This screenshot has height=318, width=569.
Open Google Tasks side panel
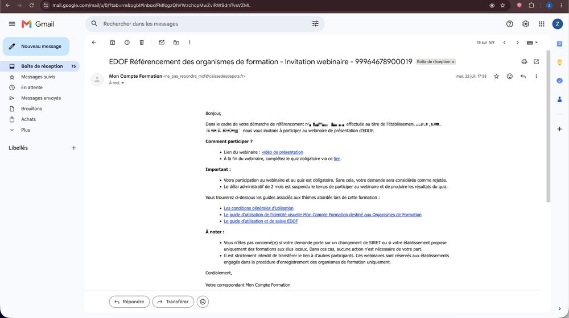pyautogui.click(x=559, y=81)
